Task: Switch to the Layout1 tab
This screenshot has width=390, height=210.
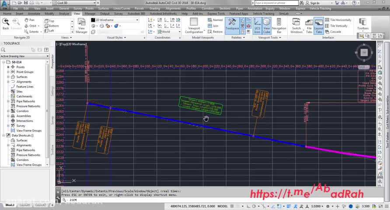Action: point(24,205)
